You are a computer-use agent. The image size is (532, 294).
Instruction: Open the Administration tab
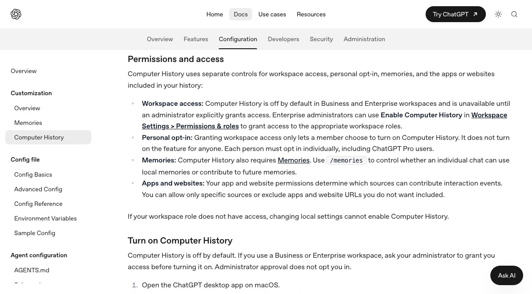point(364,39)
